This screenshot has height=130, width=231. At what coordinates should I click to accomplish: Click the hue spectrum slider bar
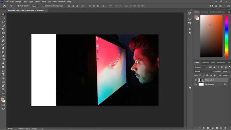click(227, 36)
